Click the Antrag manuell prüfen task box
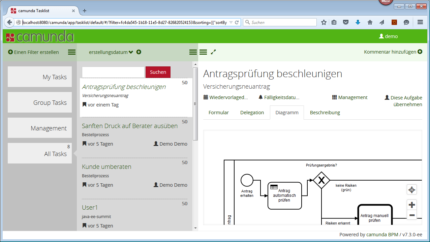The height and width of the screenshot is (242, 430). coord(375,215)
